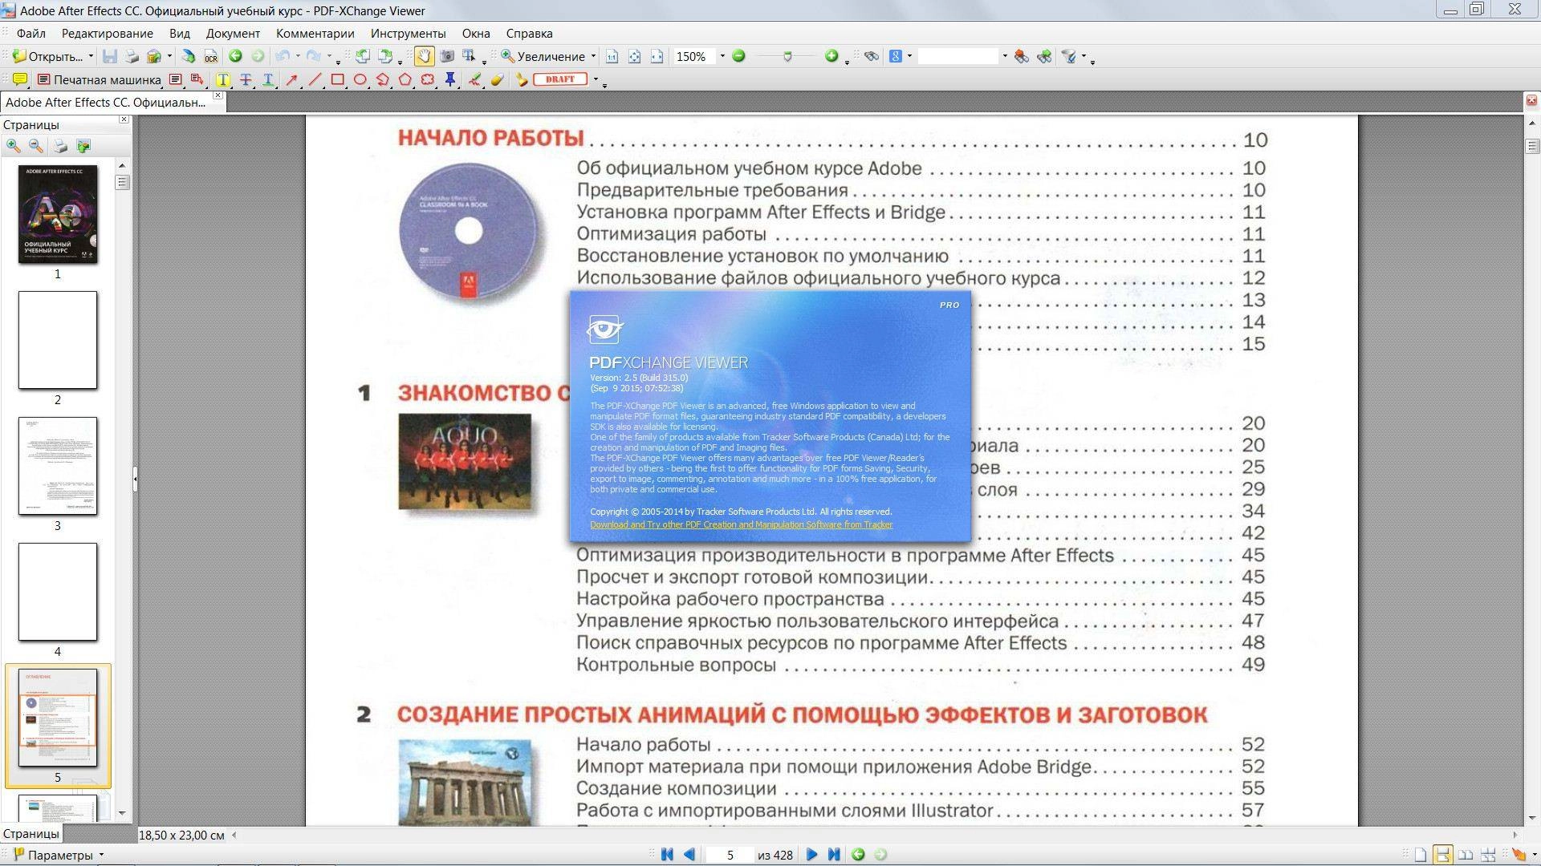This screenshot has height=866, width=1541.
Task: Expand the Увеличение zoom tool dropdown
Action: [593, 56]
